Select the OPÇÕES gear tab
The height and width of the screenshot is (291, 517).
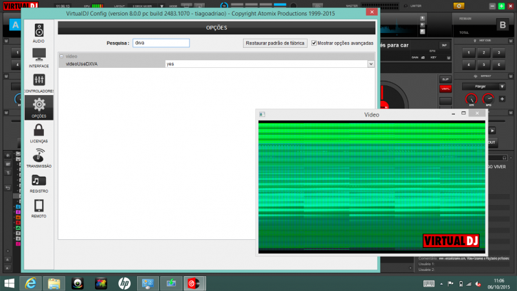[x=39, y=107]
